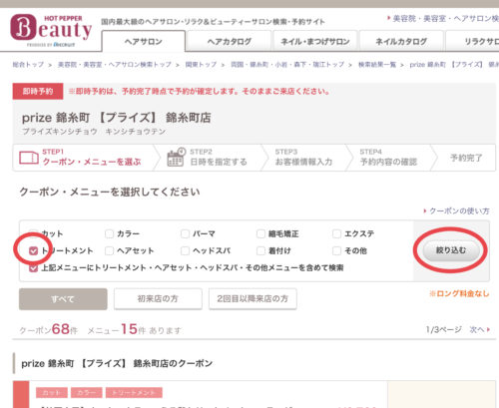This screenshot has width=499, height=408.
Task: Open the リラクサロン tab at right
Action: click(472, 41)
